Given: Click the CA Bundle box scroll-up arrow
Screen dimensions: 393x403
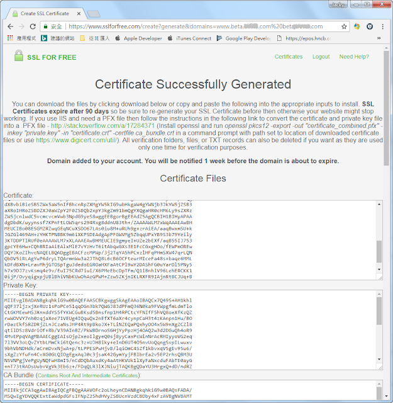Looking at the screenshot, I should pos(379,384).
